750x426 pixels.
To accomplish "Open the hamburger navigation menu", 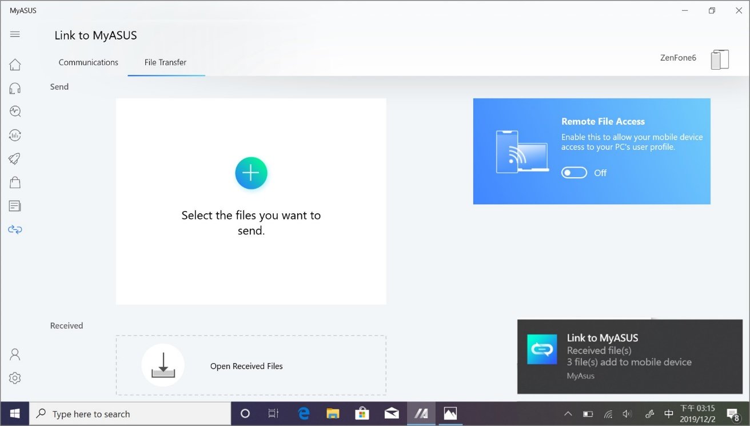I will click(x=15, y=34).
